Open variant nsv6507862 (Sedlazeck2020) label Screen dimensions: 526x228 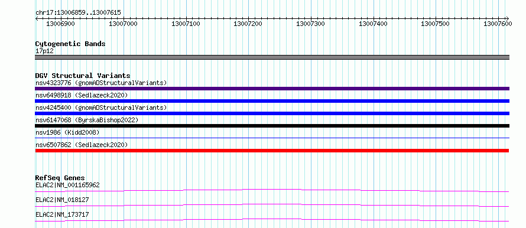(x=82, y=145)
